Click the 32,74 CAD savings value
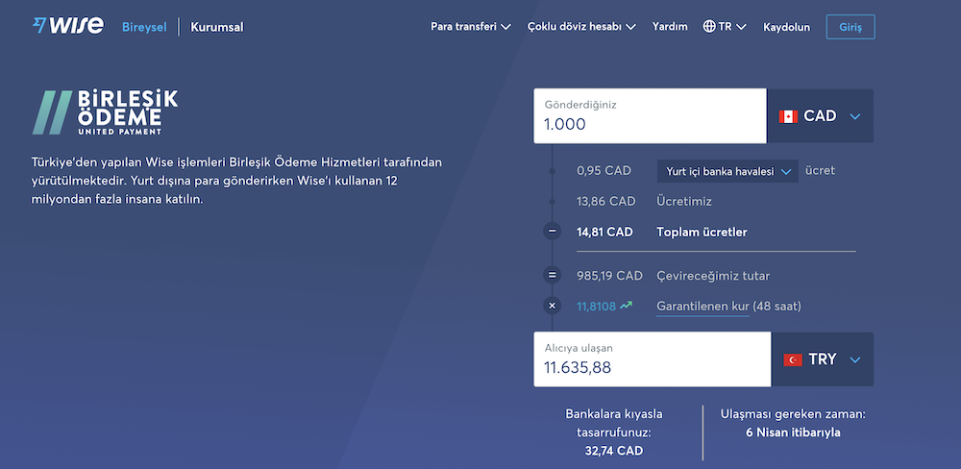The image size is (961, 469). 614,451
